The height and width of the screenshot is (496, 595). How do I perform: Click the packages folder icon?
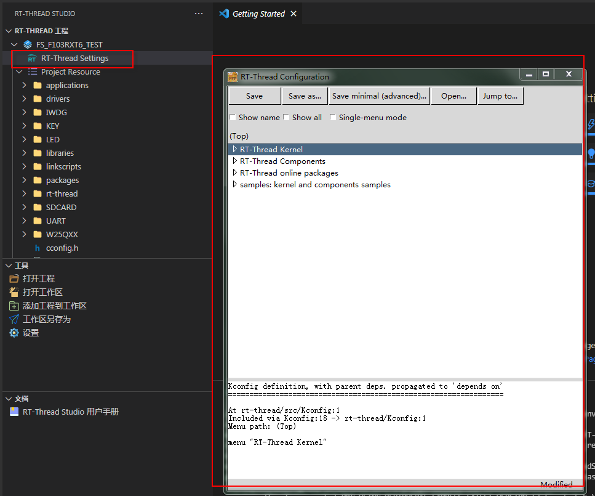(x=38, y=180)
